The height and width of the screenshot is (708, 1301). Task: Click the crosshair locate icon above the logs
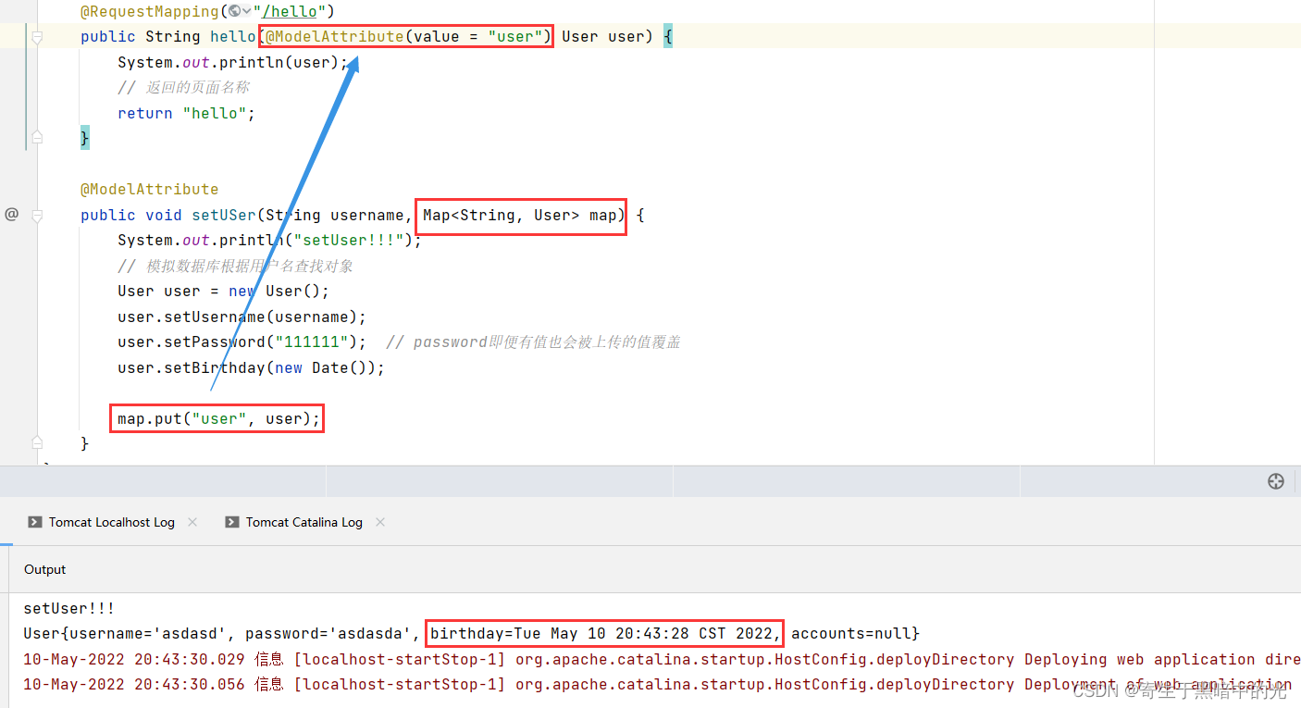coord(1276,481)
